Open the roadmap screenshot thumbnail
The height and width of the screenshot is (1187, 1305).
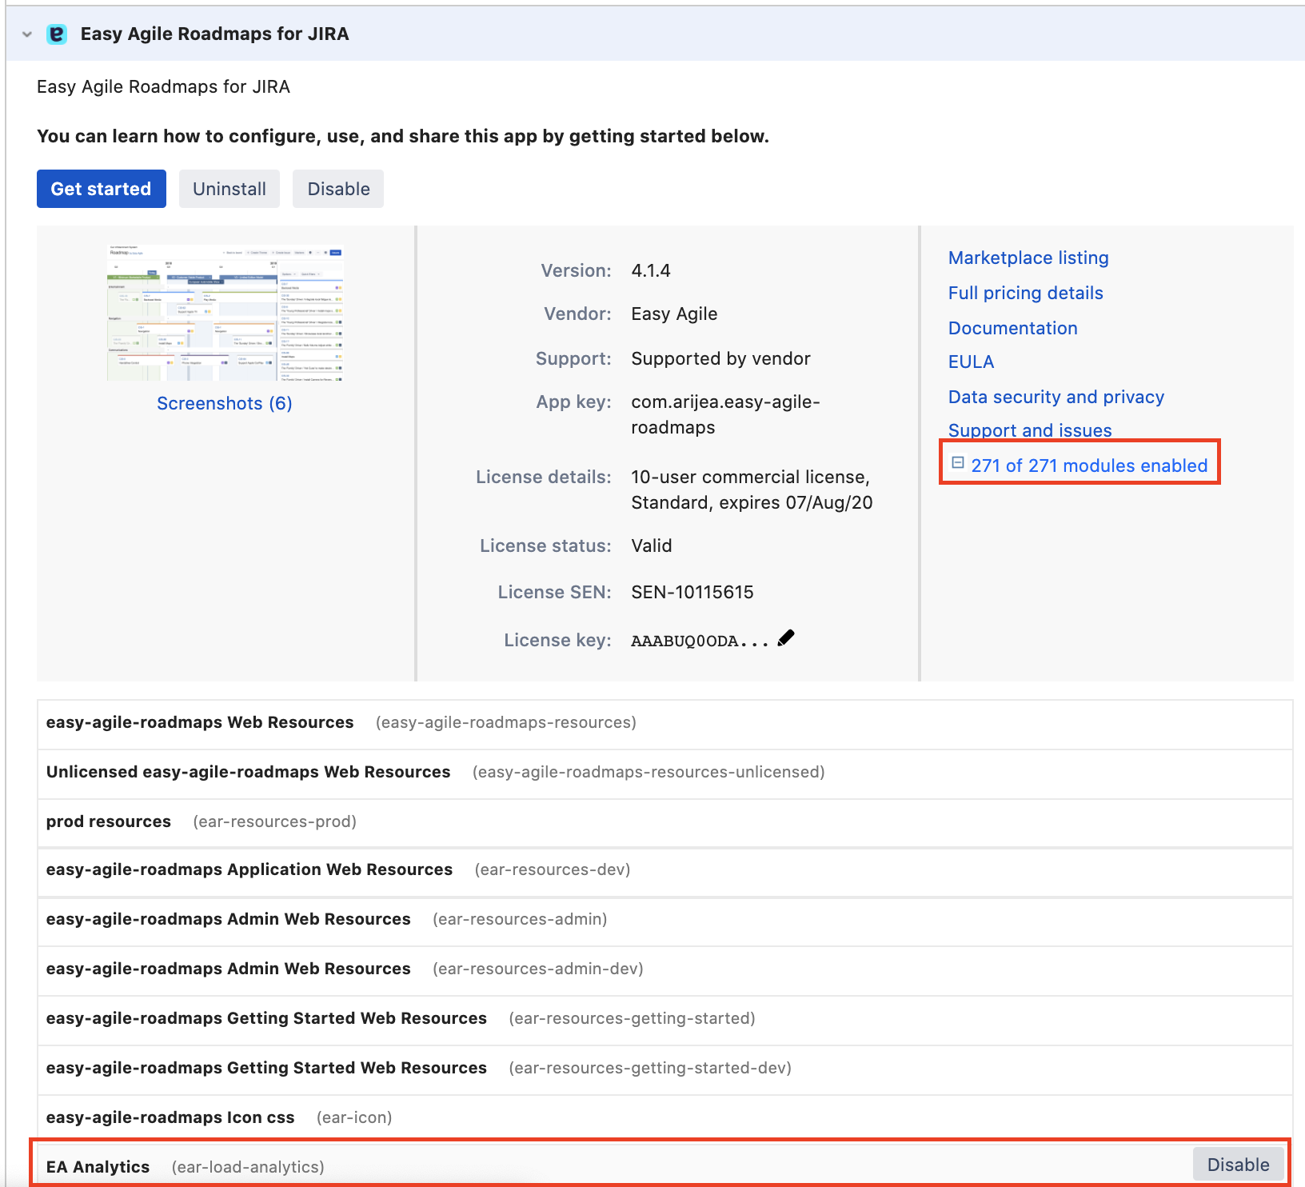[225, 313]
